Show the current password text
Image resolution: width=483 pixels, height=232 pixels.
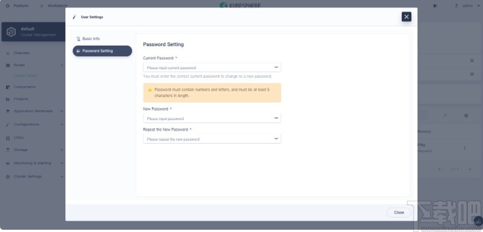tap(276, 68)
